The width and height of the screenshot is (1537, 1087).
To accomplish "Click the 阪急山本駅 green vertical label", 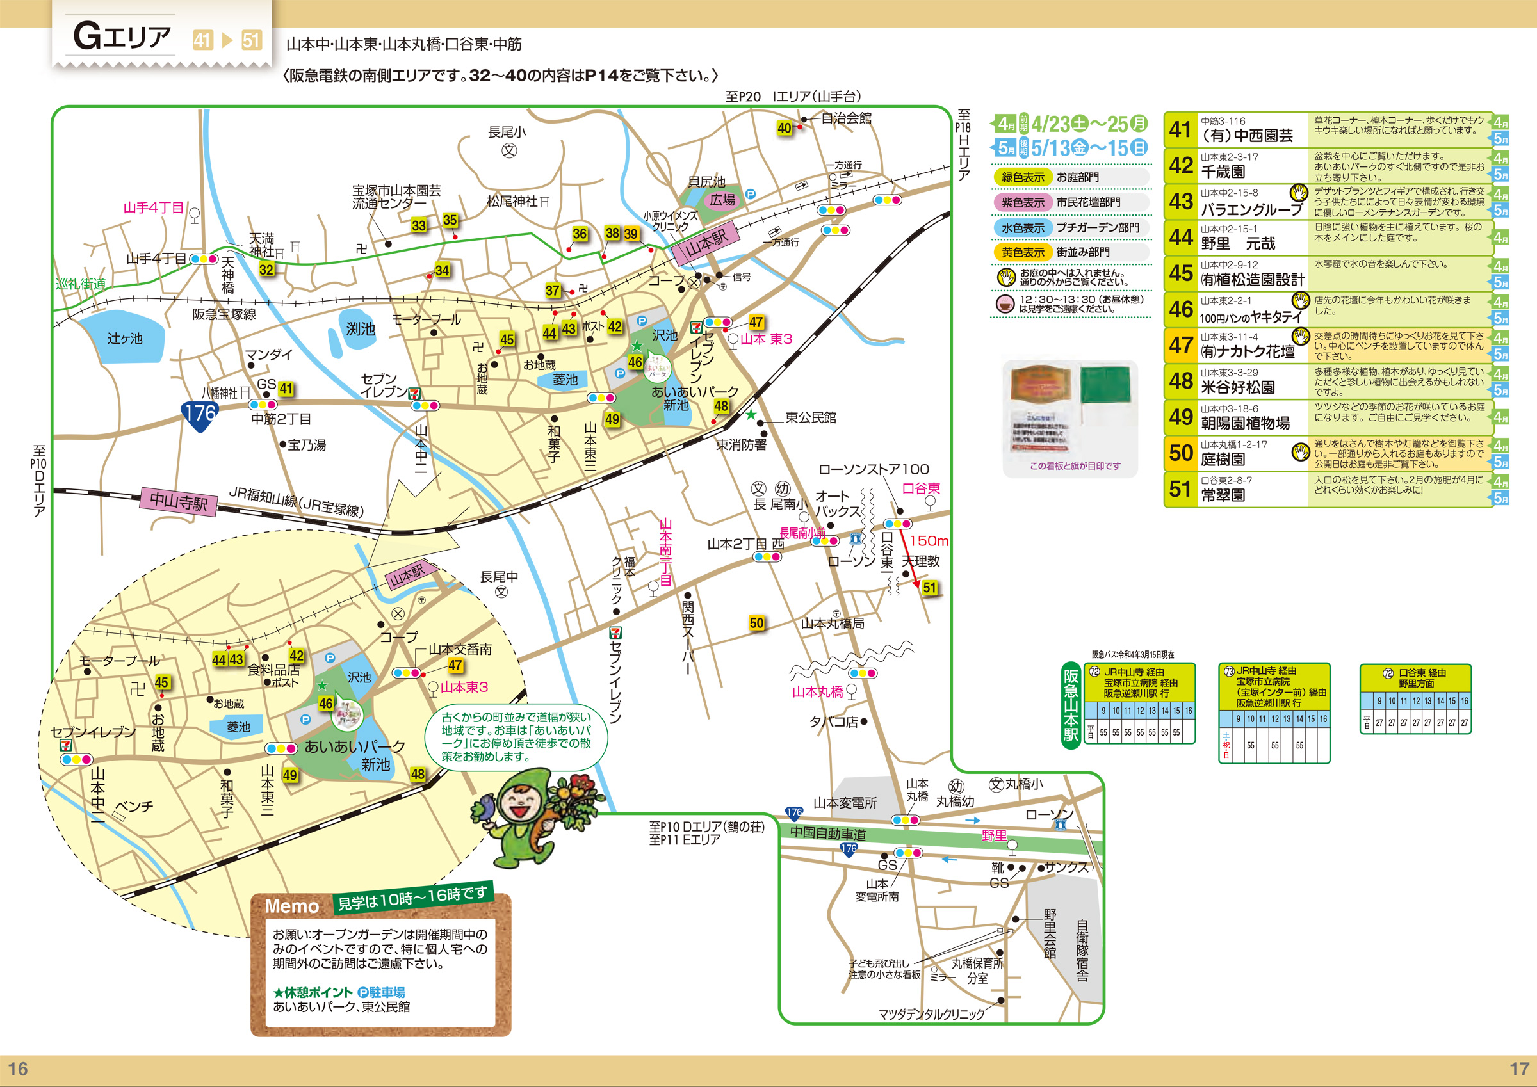I will point(1071,705).
